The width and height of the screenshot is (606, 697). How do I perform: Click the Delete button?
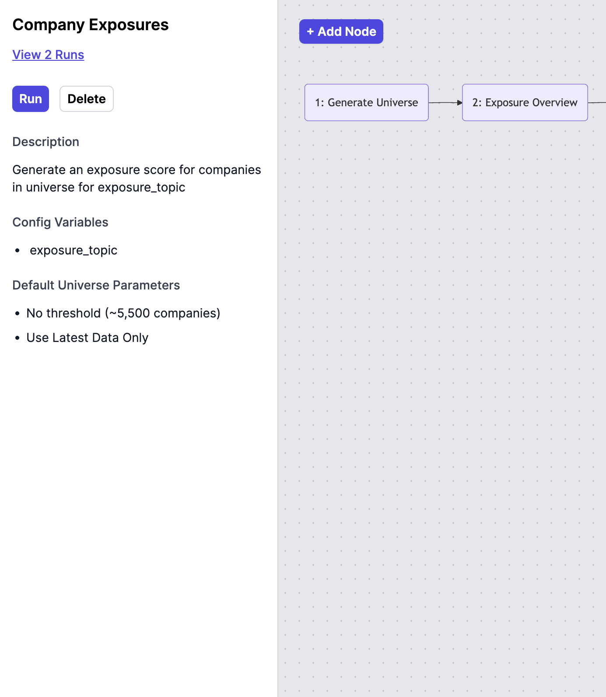pos(87,99)
